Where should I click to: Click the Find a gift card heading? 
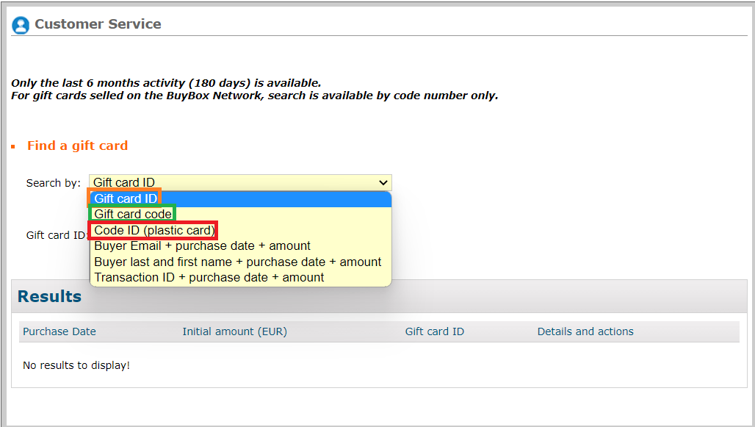[x=77, y=146]
